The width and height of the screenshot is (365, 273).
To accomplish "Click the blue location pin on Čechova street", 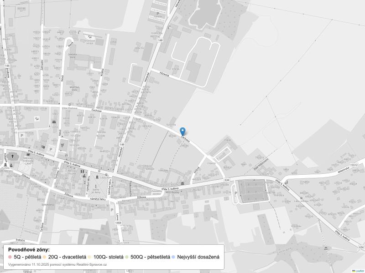I will pyautogui.click(x=183, y=131).
